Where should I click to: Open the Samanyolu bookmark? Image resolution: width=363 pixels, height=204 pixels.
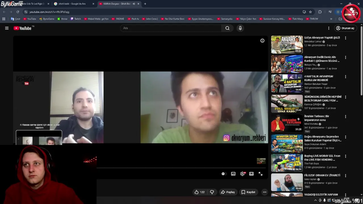point(225,19)
